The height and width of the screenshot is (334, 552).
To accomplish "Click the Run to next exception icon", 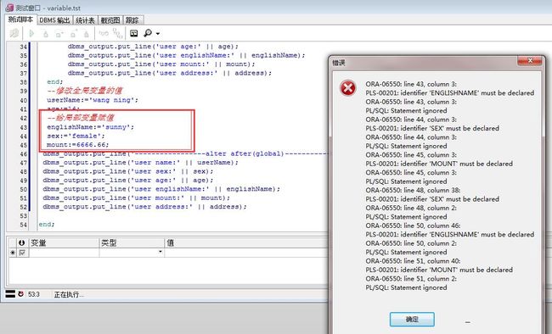I will tap(87, 34).
